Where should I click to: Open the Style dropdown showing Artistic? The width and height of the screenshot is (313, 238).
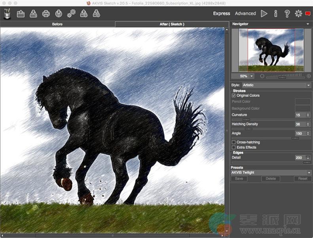pos(276,85)
